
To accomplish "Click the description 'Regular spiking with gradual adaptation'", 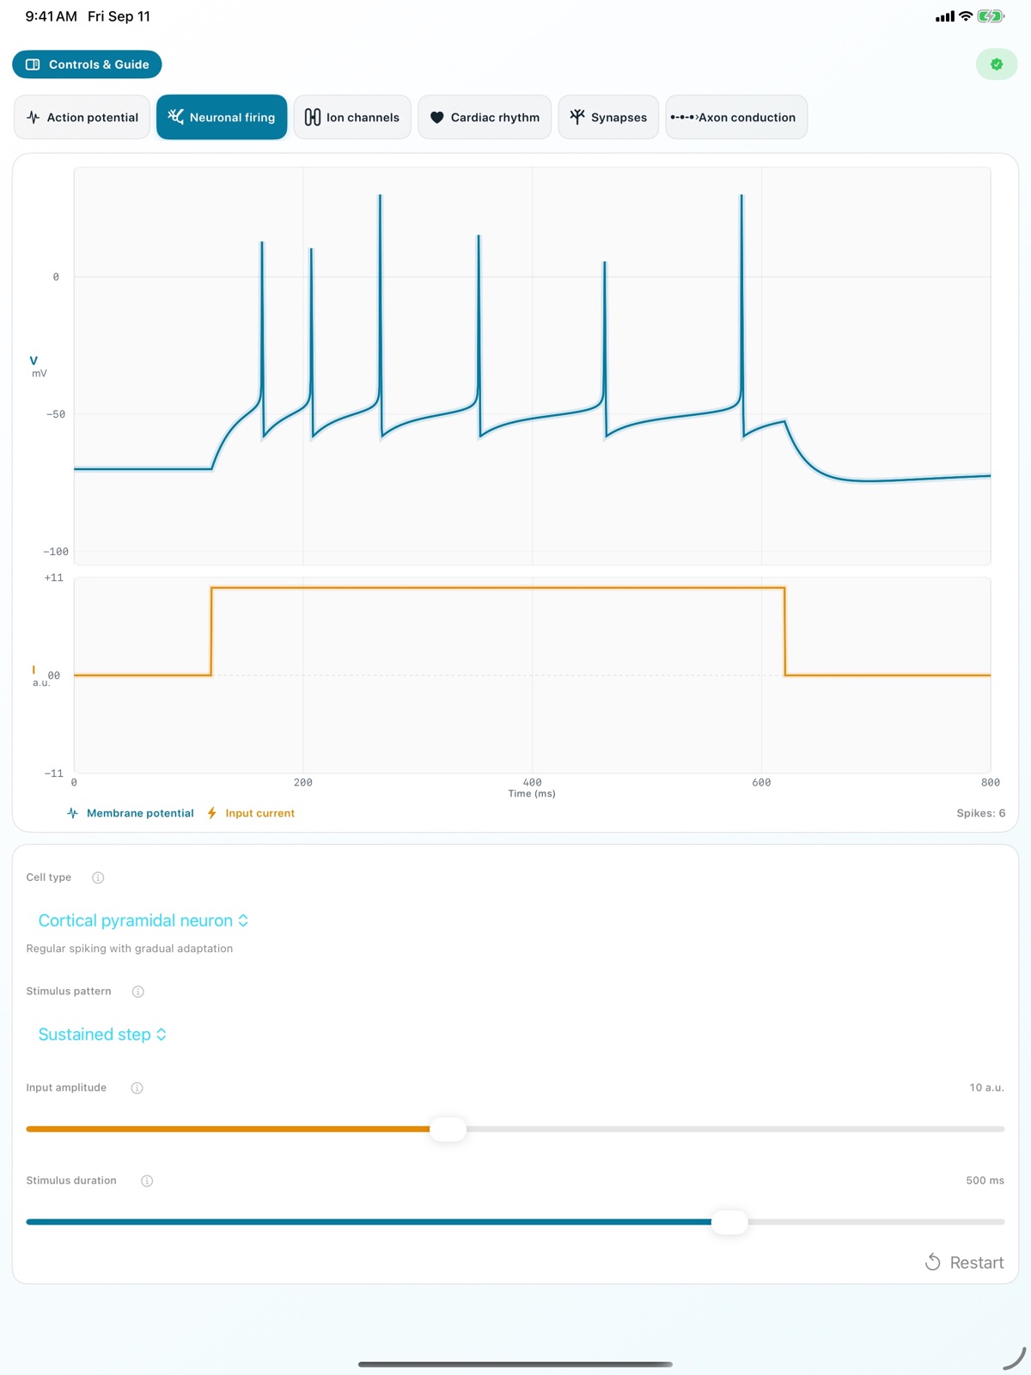I will [x=130, y=949].
